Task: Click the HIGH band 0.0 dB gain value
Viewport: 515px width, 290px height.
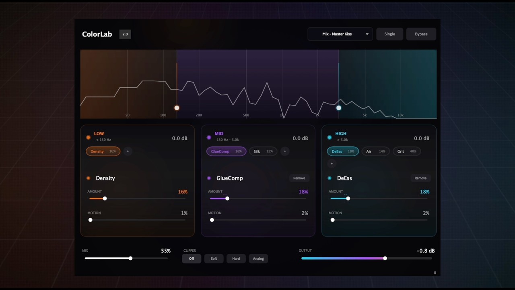Action: coord(421,138)
